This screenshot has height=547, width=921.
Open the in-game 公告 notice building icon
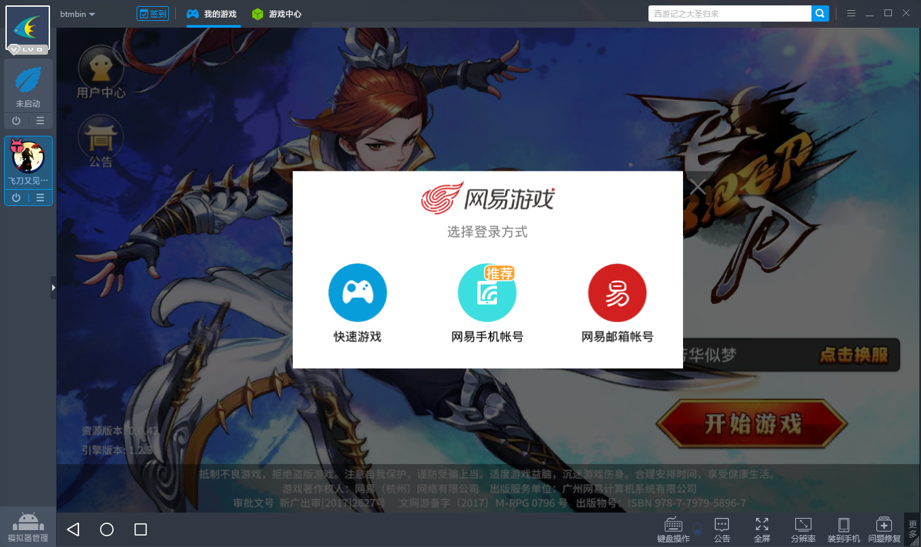click(101, 142)
